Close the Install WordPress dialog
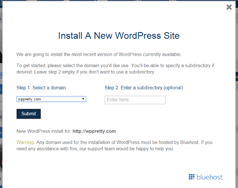The image size is (238, 188). point(229,7)
